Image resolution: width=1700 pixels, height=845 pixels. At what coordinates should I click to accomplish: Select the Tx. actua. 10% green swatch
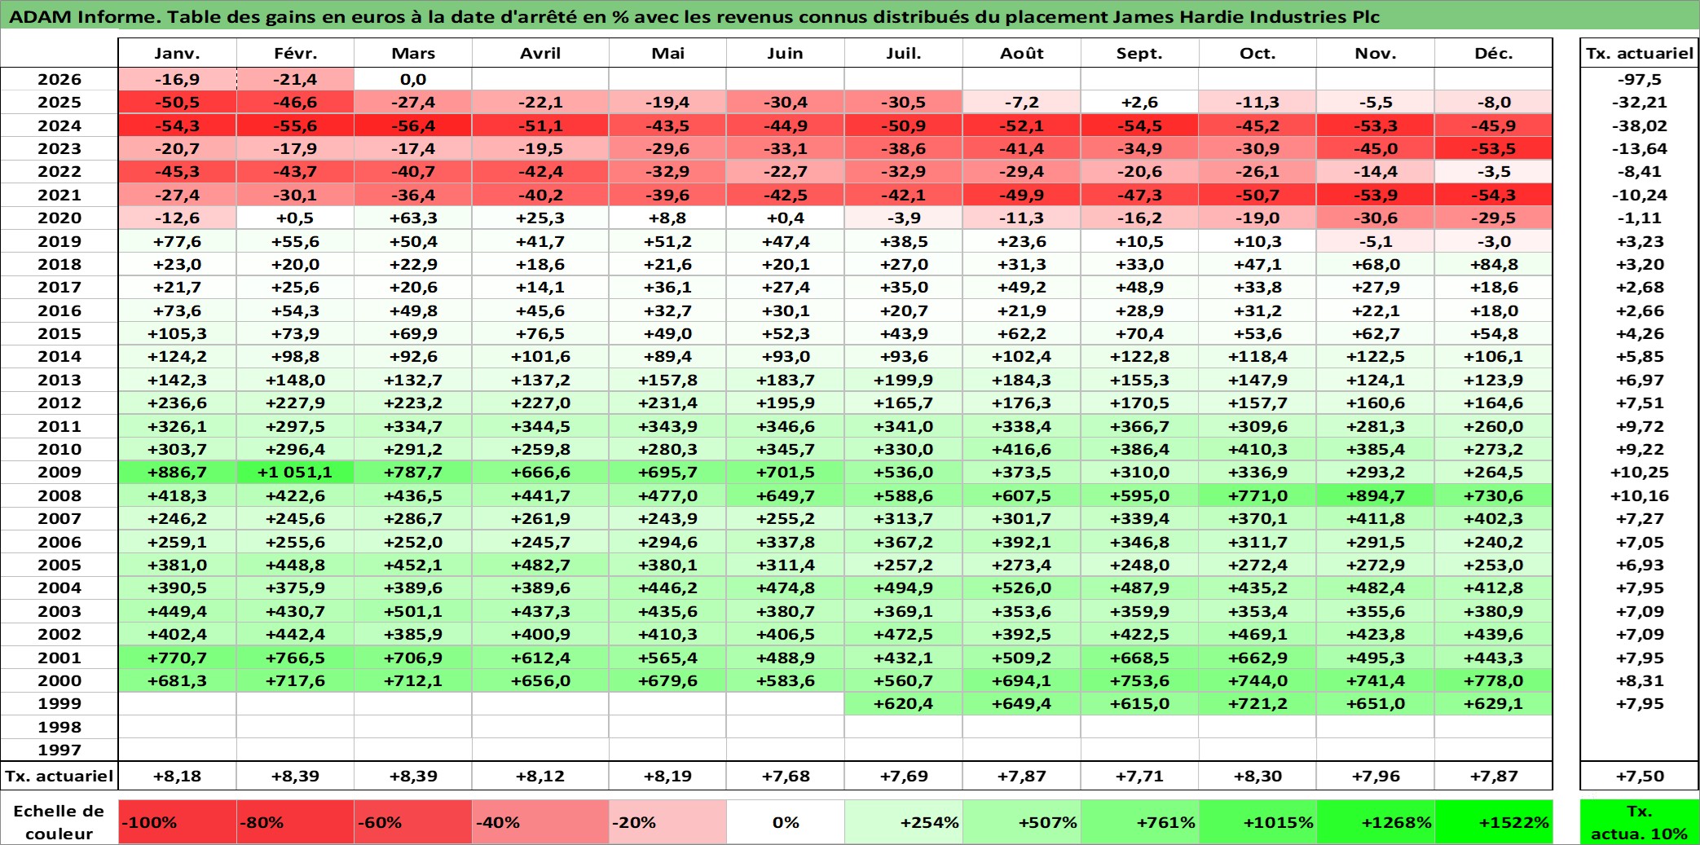click(1640, 822)
